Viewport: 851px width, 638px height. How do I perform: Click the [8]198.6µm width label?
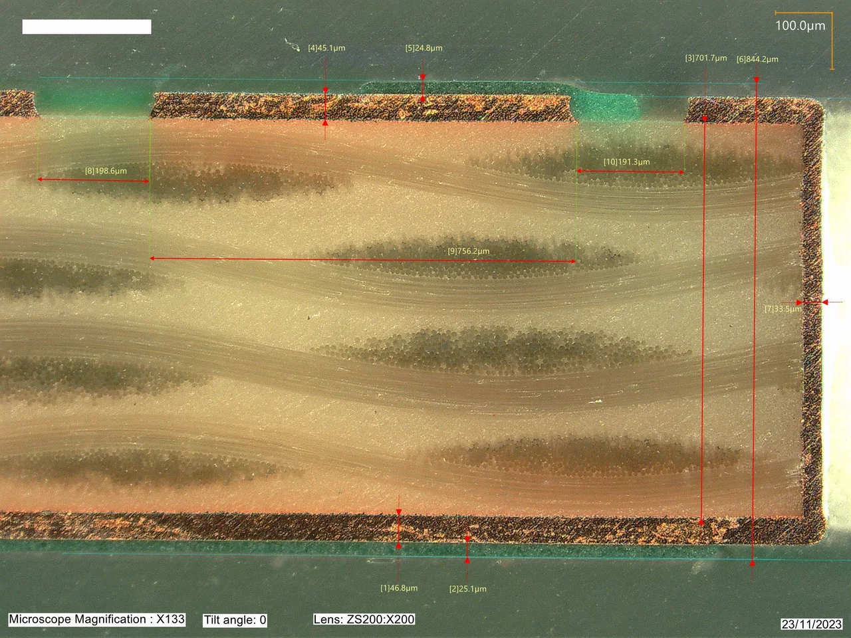click(106, 171)
